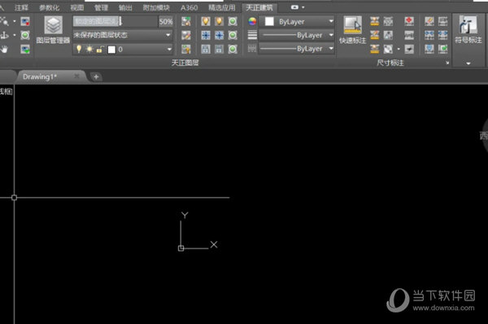Click the 天正图层 panel title
The image size is (488, 324).
tap(185, 63)
